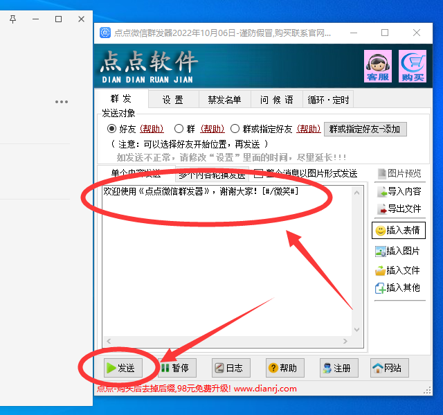
Task: Click the horizontal scroll left arrow
Action: (109, 342)
